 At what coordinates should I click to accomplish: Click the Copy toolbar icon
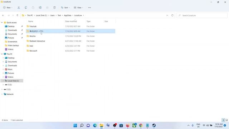point(26,8)
